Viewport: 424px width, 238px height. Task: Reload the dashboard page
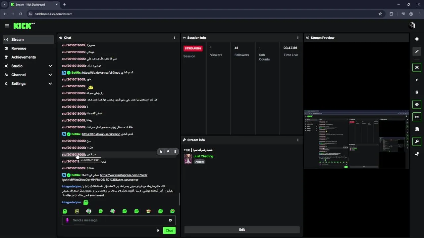21,14
